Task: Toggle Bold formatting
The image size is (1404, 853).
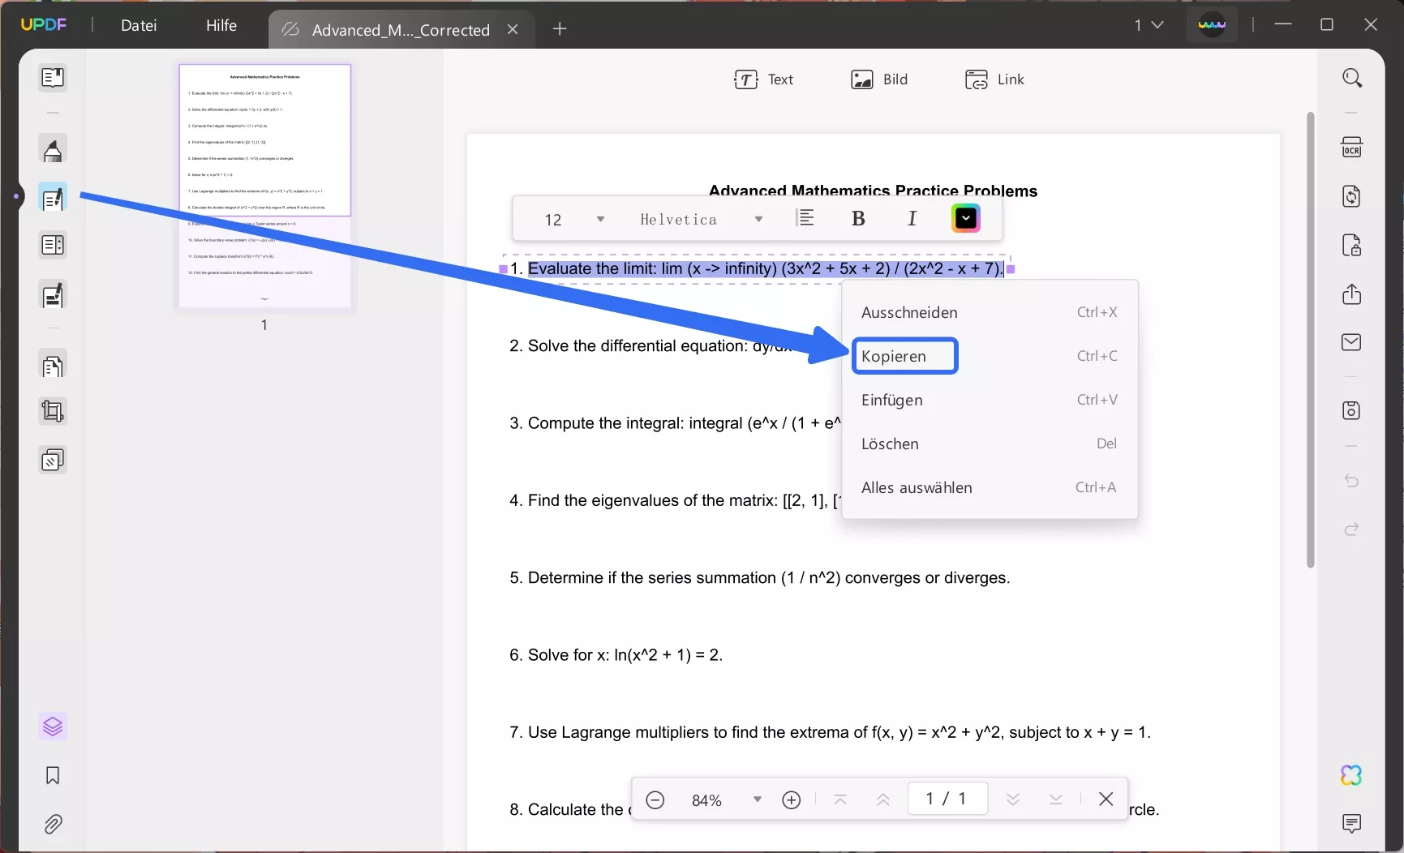Action: coord(858,219)
